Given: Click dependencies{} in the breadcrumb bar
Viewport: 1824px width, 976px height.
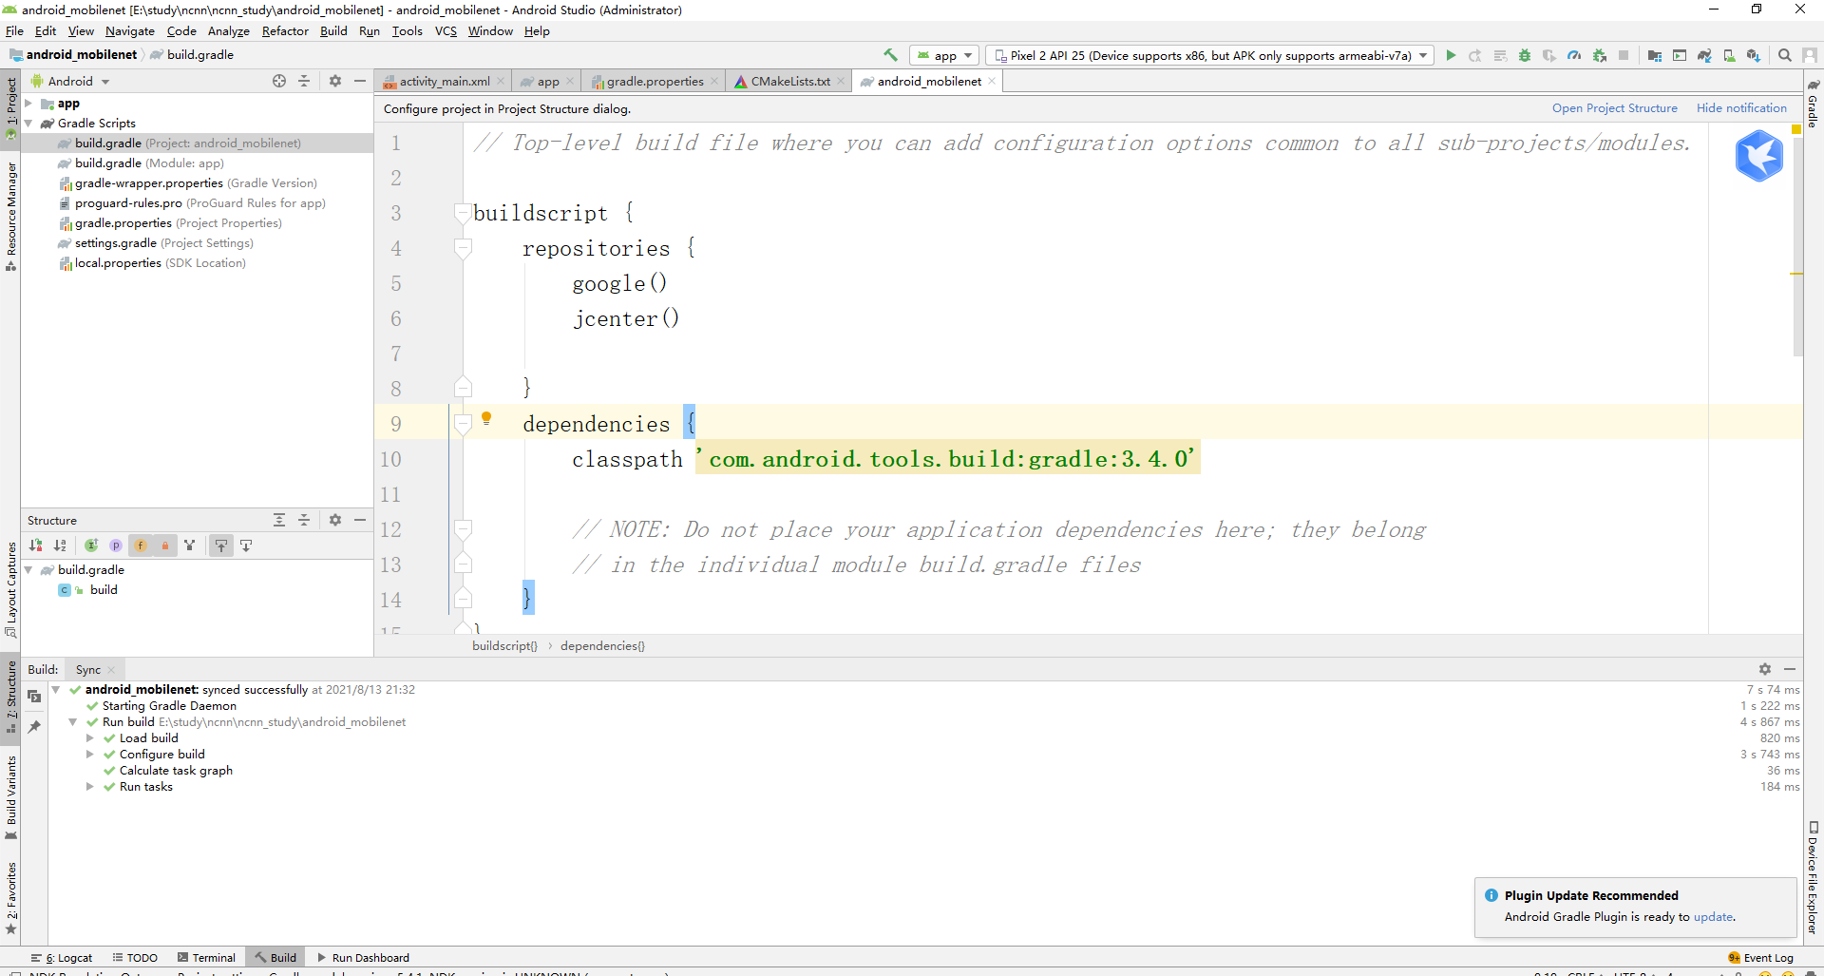Looking at the screenshot, I should click(601, 645).
